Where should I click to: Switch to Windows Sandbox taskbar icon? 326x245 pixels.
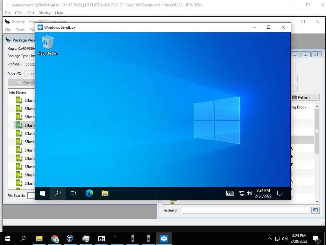pos(164,239)
